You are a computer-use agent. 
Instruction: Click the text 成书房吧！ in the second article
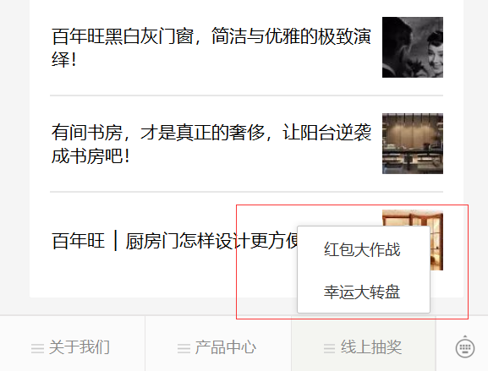pos(90,156)
